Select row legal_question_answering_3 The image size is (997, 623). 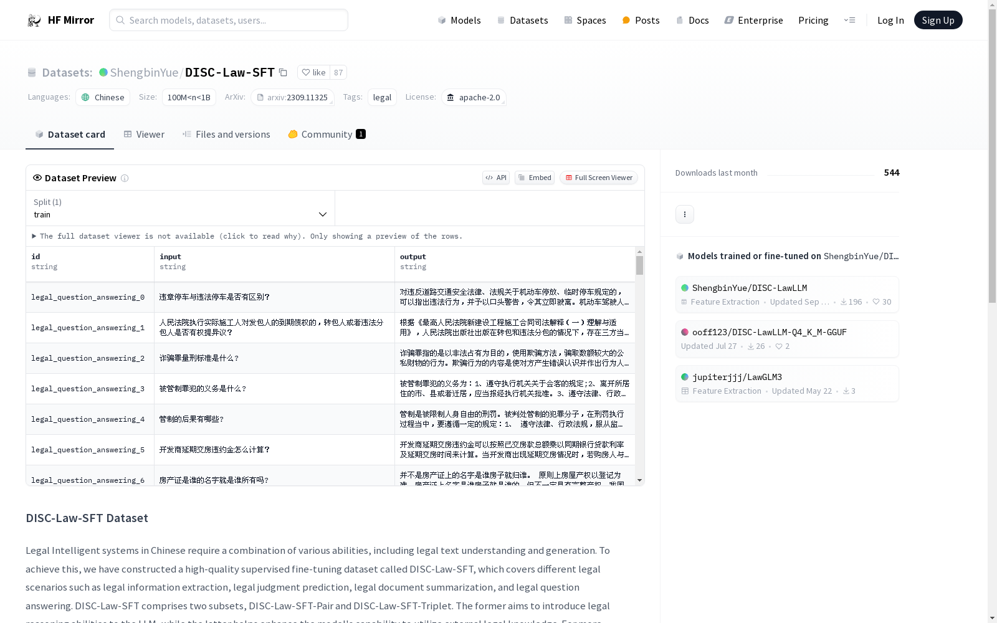[x=331, y=389]
